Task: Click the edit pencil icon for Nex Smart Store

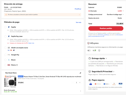Action: tap(80, 73)
